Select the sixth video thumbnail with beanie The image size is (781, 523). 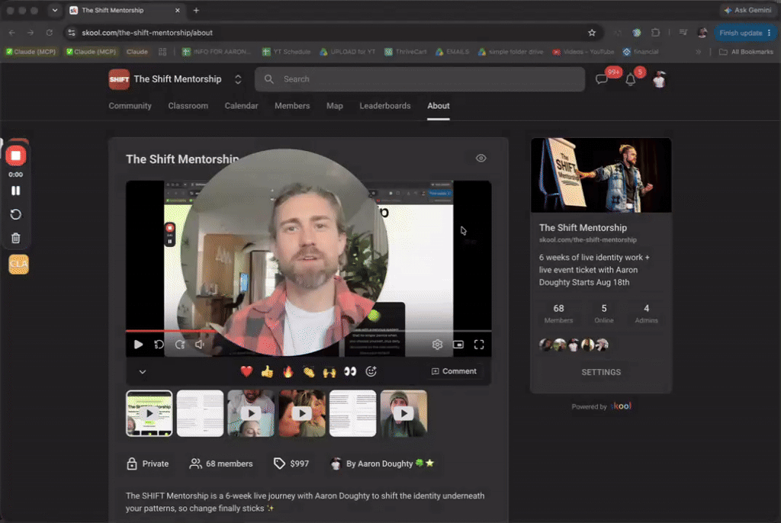[403, 413]
